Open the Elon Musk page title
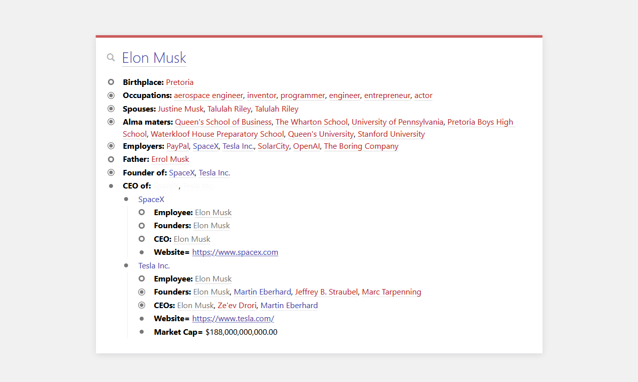 [x=154, y=58]
